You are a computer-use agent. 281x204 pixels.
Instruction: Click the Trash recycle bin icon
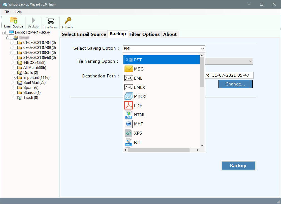(20, 98)
